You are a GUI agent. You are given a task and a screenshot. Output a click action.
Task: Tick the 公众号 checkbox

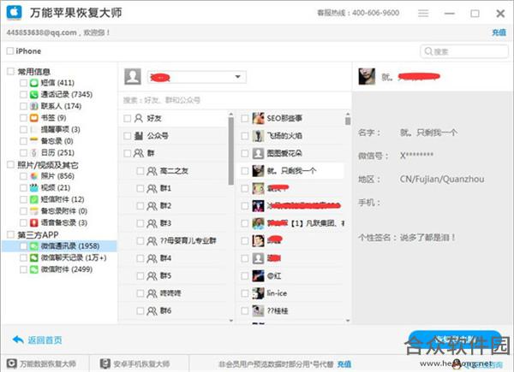[127, 135]
